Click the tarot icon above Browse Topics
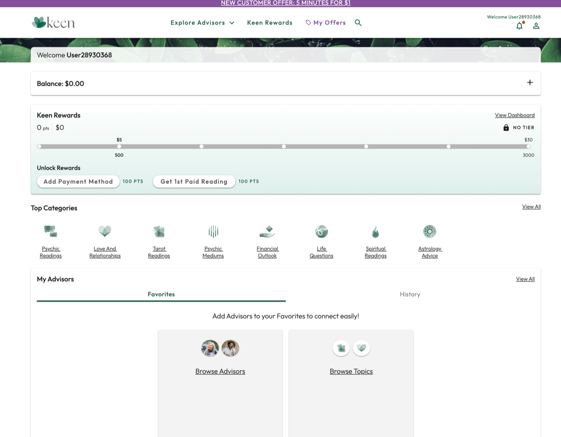The image size is (561, 437). tap(341, 348)
